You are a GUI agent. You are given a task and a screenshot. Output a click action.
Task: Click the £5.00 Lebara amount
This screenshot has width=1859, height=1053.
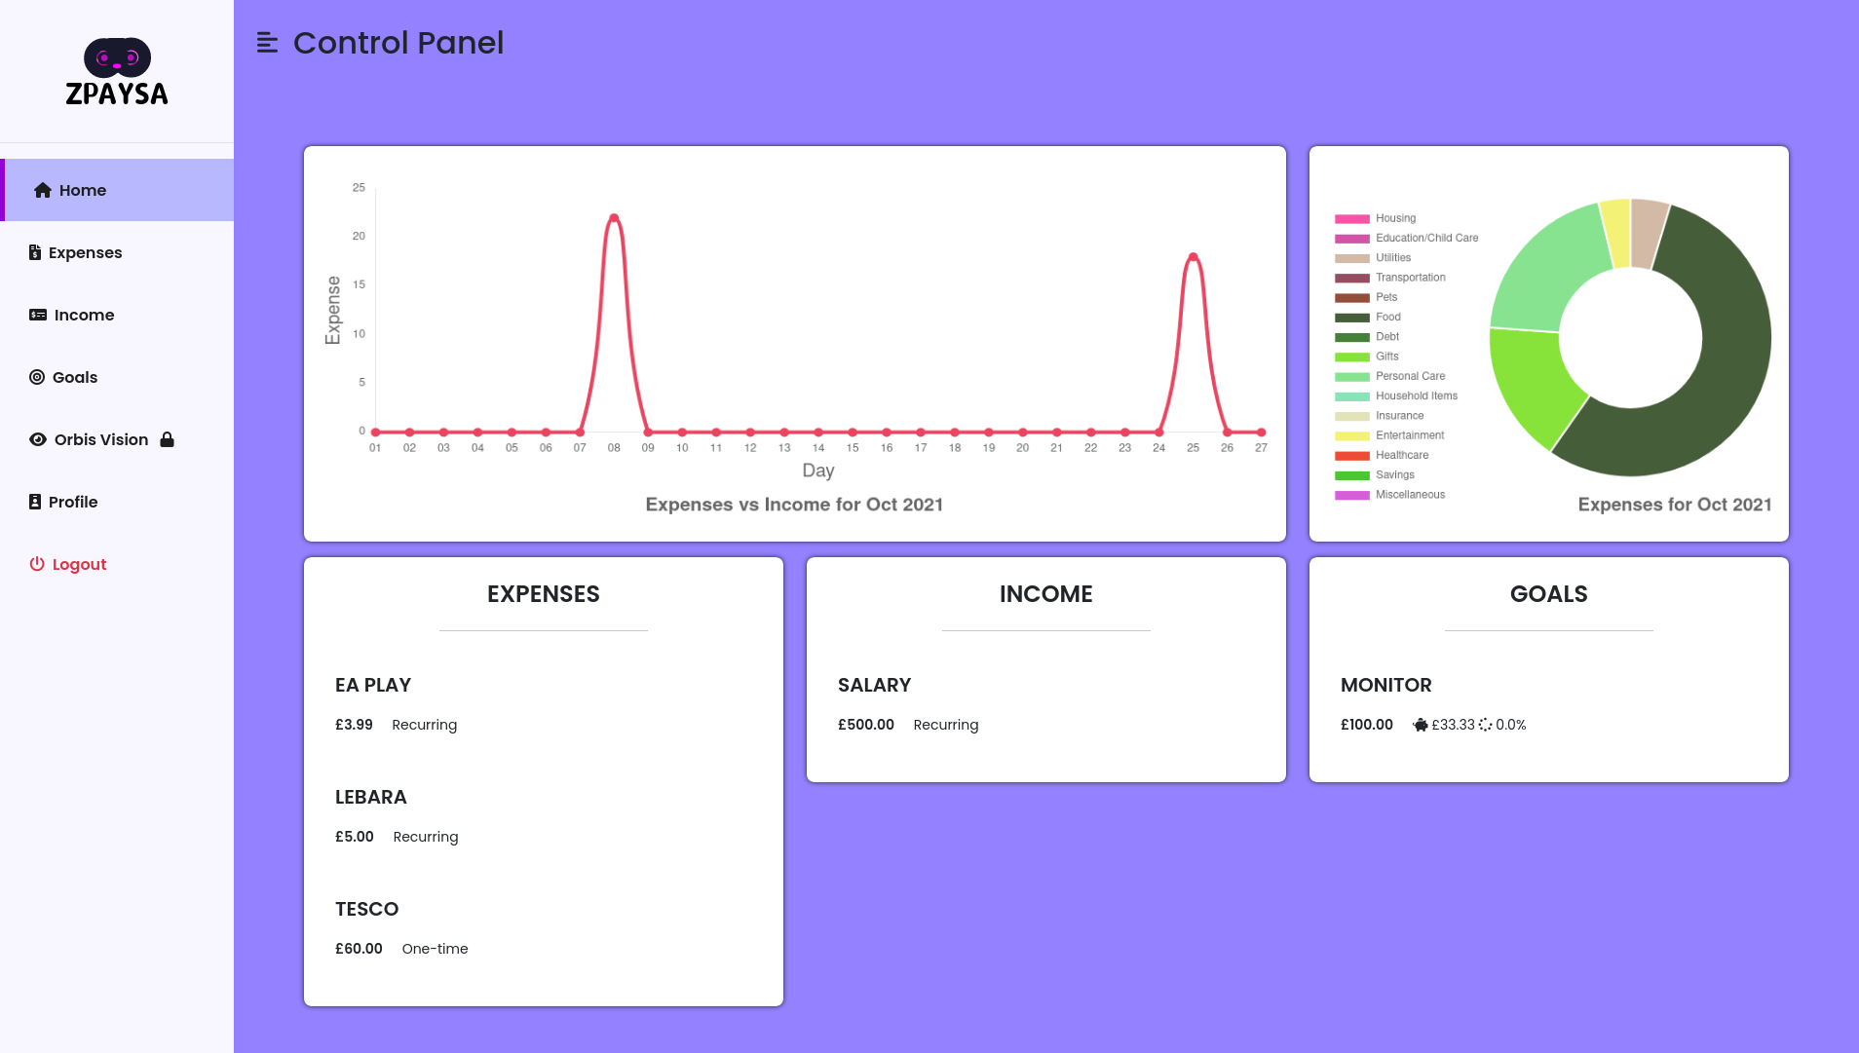tap(355, 837)
